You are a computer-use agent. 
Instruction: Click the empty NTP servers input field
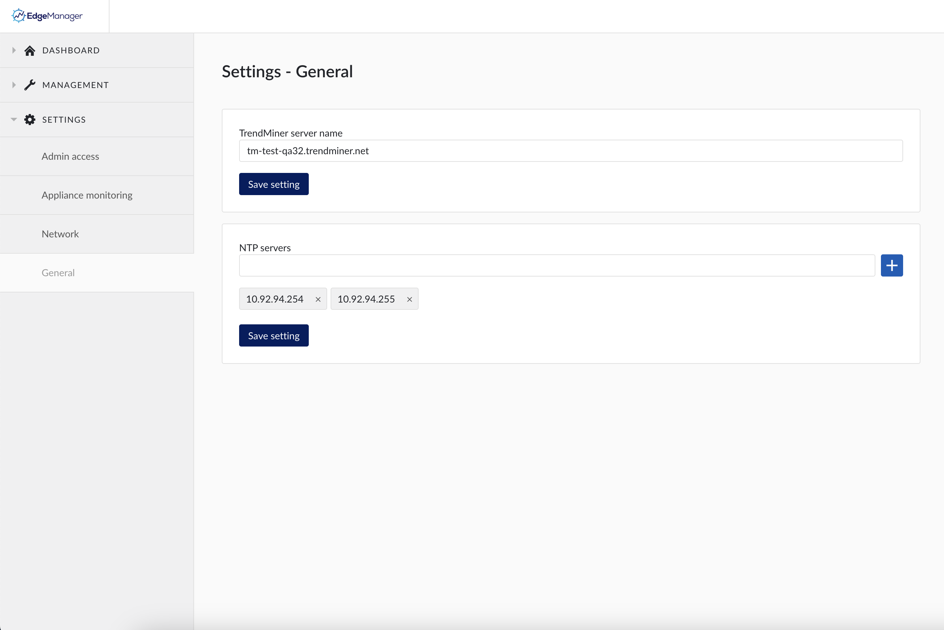[x=554, y=265]
